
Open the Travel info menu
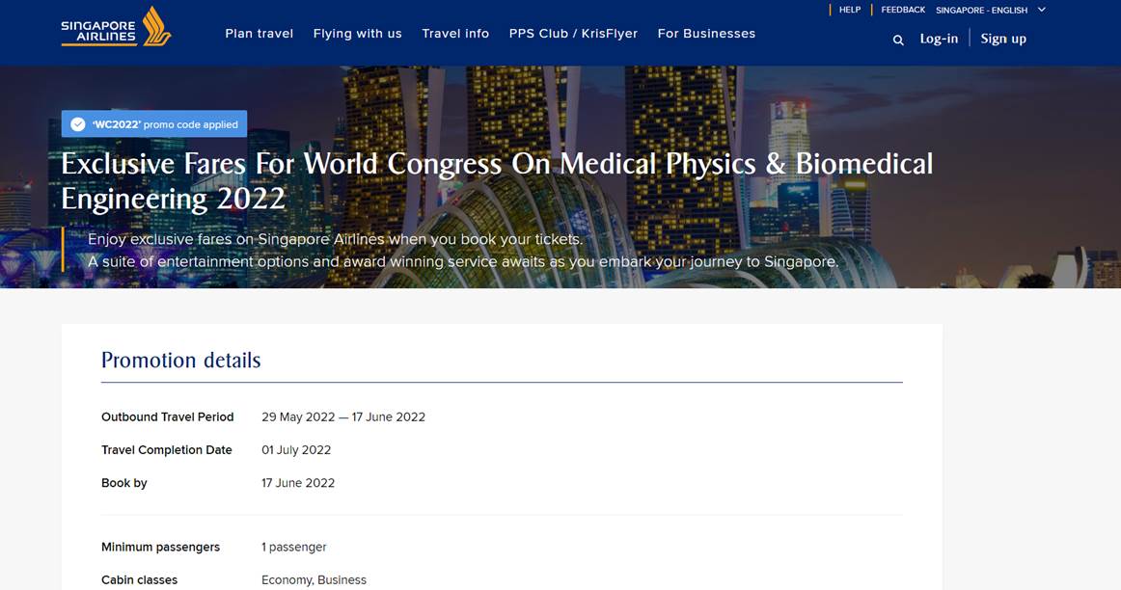coord(455,34)
